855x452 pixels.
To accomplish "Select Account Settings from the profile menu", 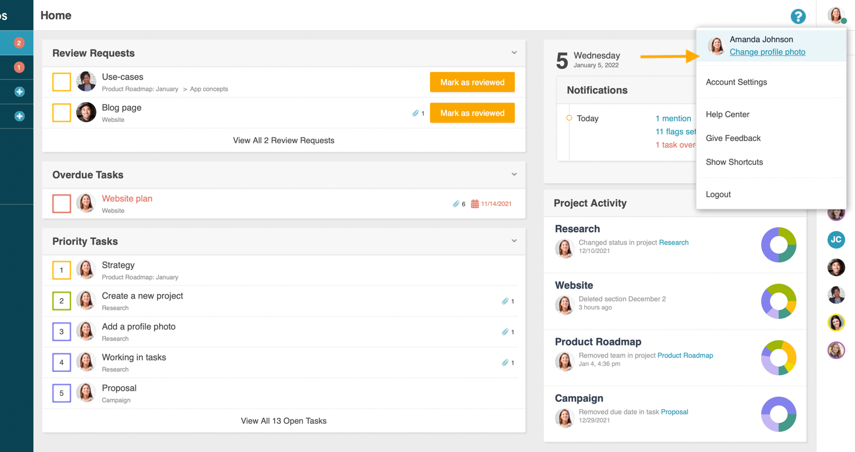I will (736, 82).
